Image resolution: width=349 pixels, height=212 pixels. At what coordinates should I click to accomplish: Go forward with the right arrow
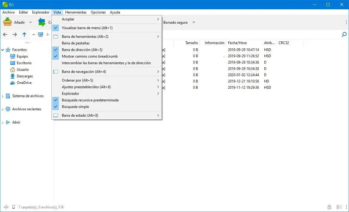(x=15, y=34)
